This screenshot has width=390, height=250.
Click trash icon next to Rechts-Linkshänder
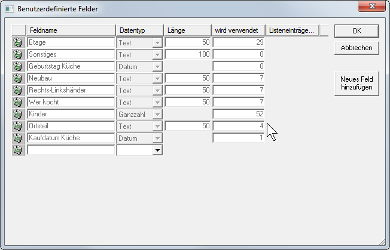18,91
